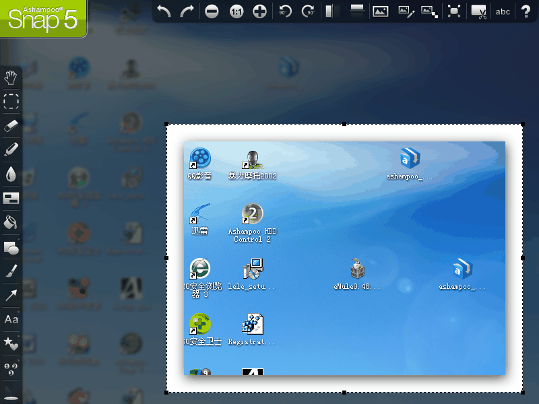Click the abc watermark text button
Image resolution: width=539 pixels, height=404 pixels.
tap(503, 11)
